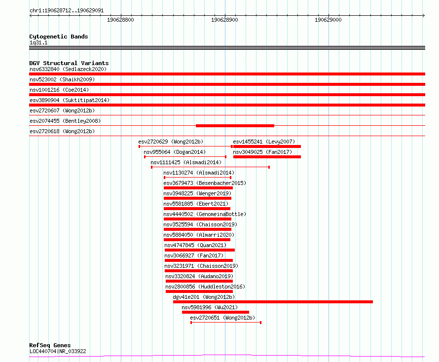
Task: Open variant nsv5981996 (Wu2021)
Action: click(210, 307)
